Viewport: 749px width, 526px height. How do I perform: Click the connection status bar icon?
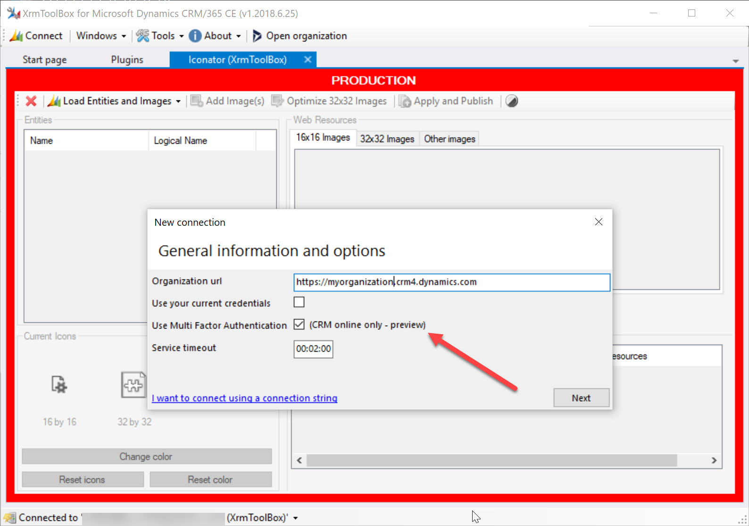[9, 518]
